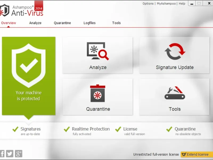Click the checkmark beside Quarantine status
Image resolution: width=213 pixels, height=160 pixels.
(x=169, y=129)
